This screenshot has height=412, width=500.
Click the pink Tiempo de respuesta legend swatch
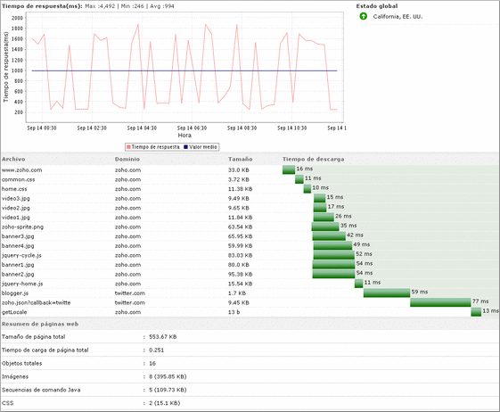pyautogui.click(x=128, y=147)
